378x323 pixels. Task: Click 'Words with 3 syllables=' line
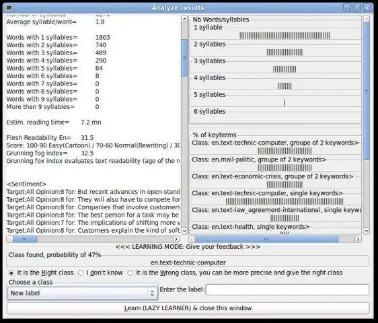pyautogui.click(x=56, y=53)
